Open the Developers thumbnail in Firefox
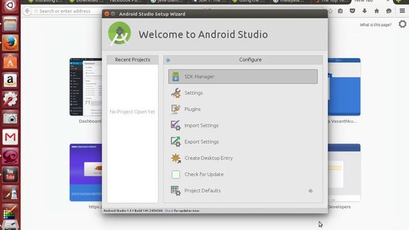Screen dimensions: 409x230 click(x=344, y=172)
